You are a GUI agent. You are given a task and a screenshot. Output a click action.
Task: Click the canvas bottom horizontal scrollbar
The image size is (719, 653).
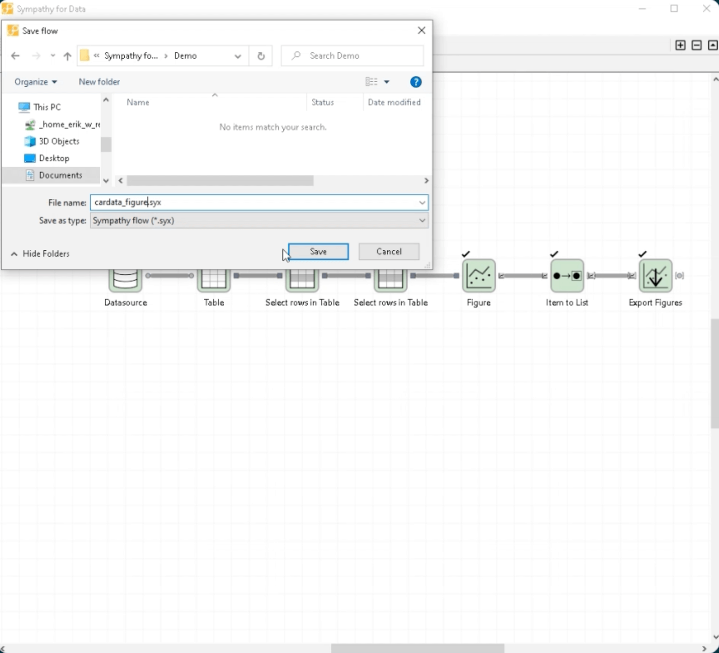click(418, 648)
